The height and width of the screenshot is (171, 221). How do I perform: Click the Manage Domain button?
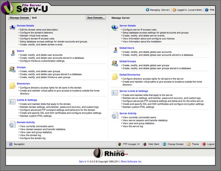pos(19,17)
